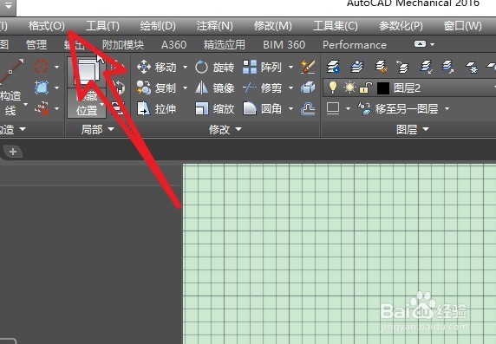This screenshot has width=496, height=344.
Task: Open the 移至另一图层 dropdown arrow
Action: pos(447,109)
